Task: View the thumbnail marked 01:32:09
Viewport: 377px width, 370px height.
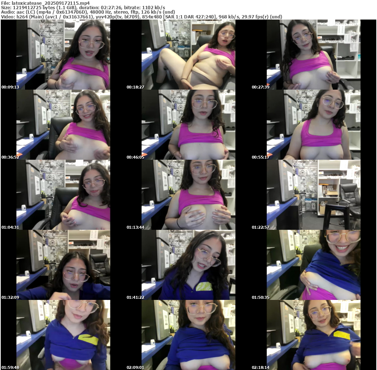Action: point(63,265)
